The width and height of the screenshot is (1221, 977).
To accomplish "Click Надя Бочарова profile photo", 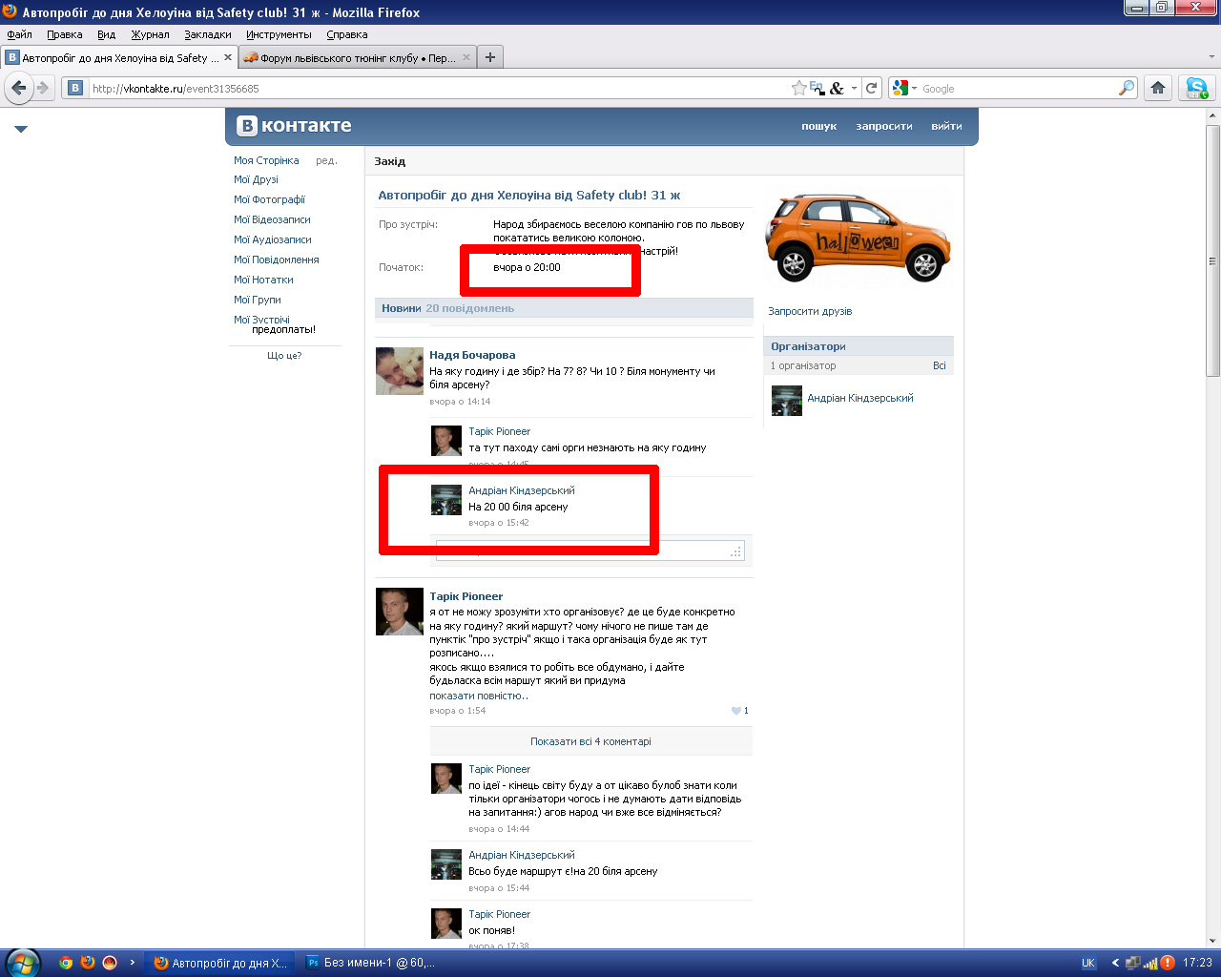I will (400, 370).
